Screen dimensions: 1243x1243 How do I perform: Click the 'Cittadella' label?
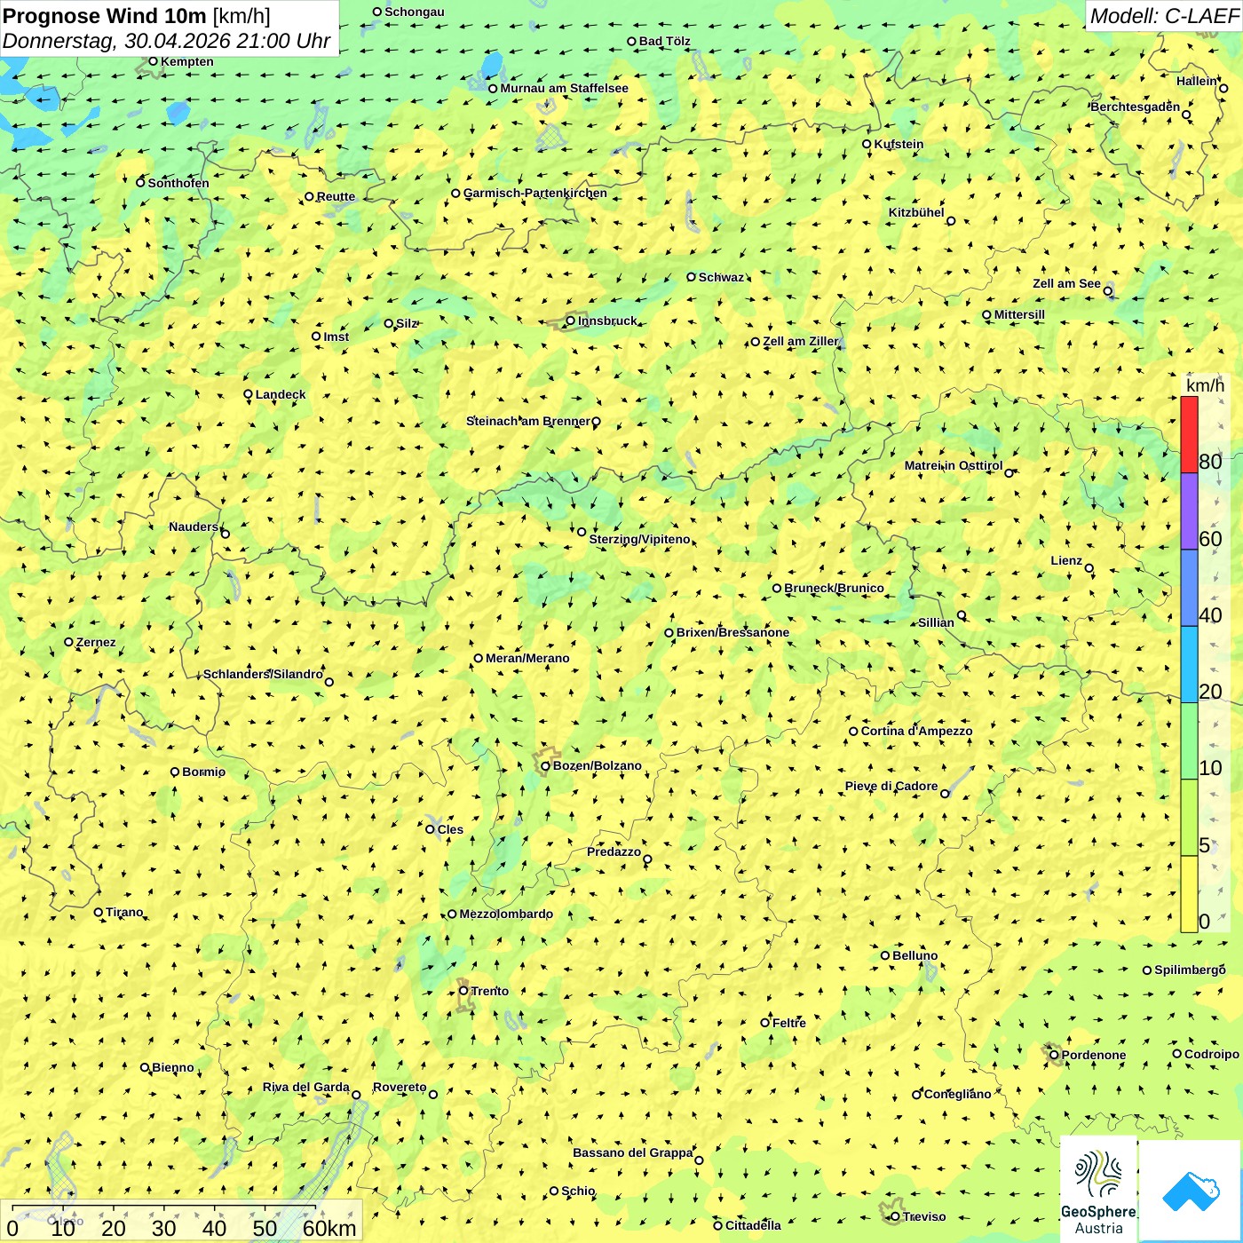tap(753, 1225)
